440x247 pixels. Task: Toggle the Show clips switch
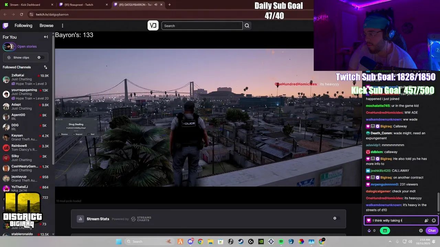tap(41, 58)
